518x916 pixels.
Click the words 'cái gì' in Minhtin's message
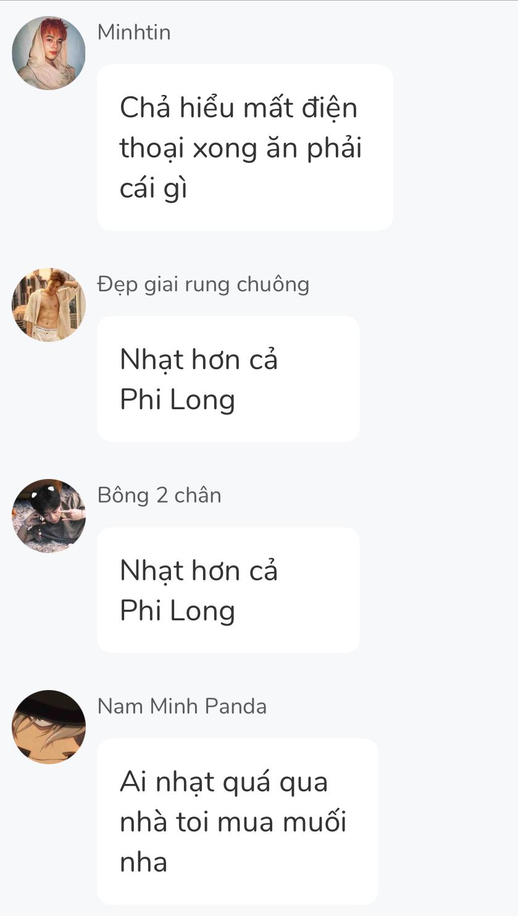pos(153,189)
